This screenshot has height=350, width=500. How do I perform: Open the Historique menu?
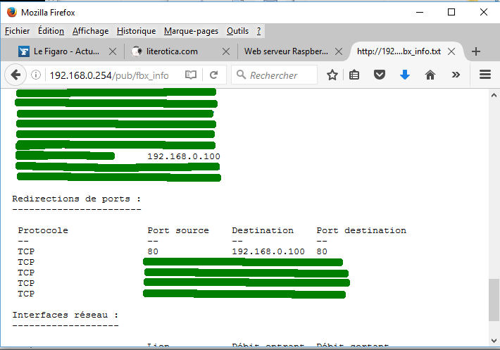(x=137, y=31)
